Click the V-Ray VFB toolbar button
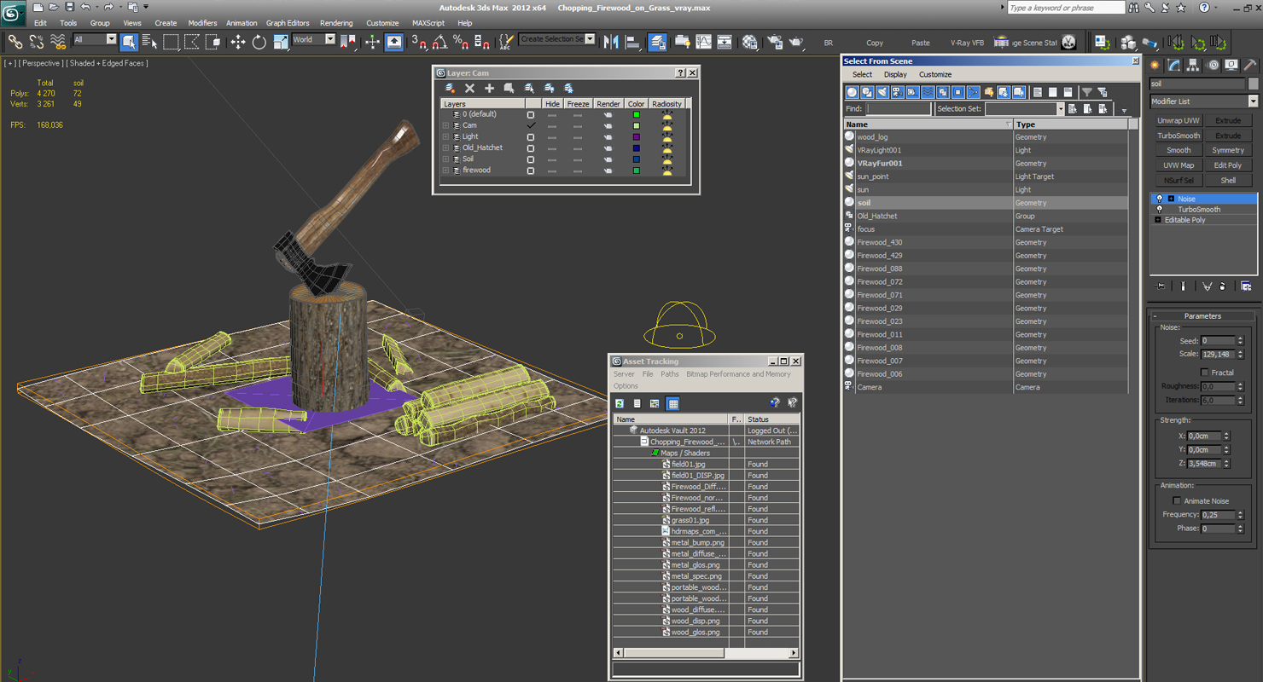 967,43
